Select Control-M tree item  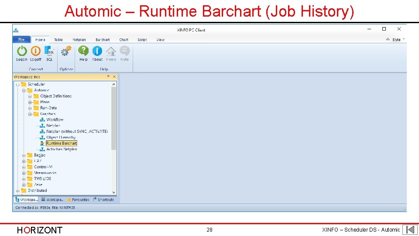coord(43,167)
